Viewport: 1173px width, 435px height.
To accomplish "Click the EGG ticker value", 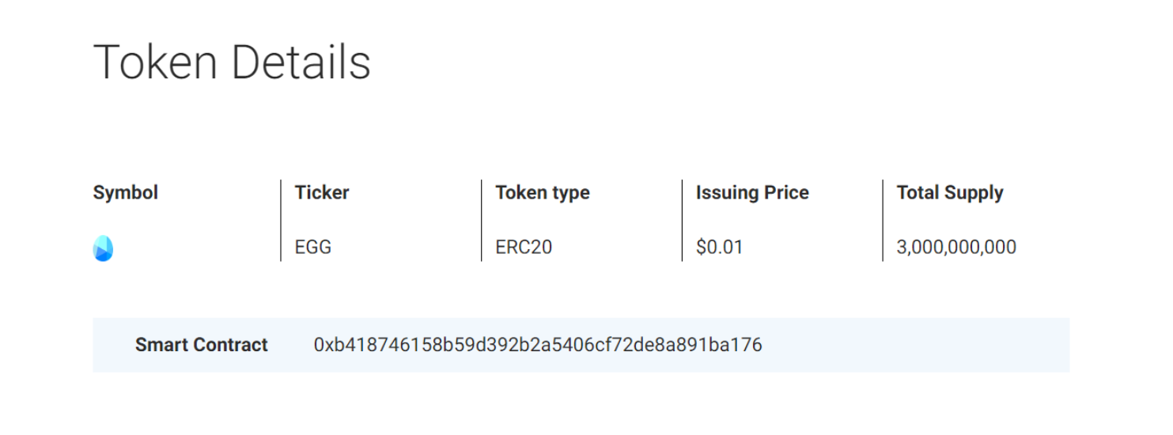I will [313, 247].
